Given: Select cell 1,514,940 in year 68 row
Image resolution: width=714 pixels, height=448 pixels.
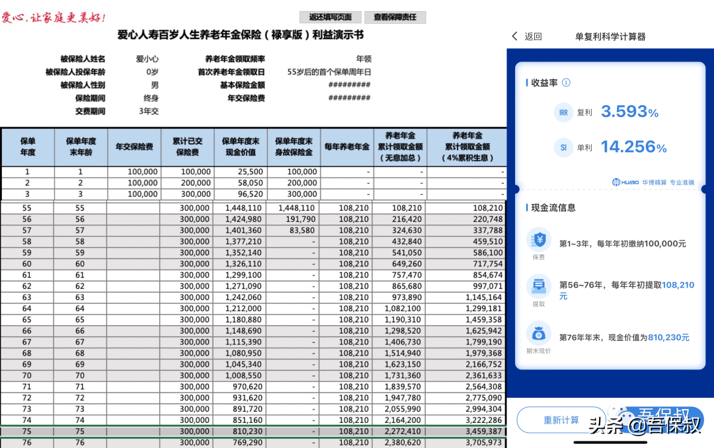Looking at the screenshot, I should (399, 354).
